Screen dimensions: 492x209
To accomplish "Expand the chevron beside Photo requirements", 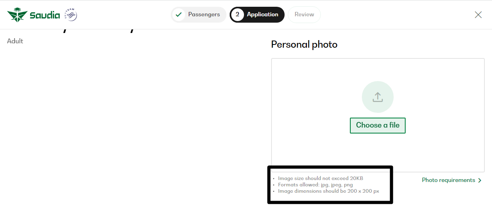I will [x=480, y=180].
